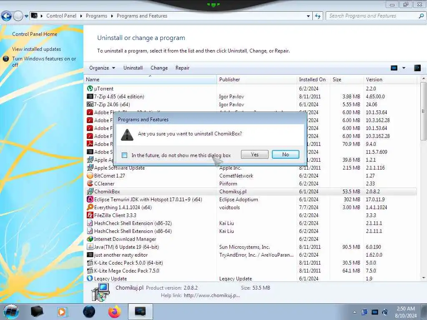Screen dimensions: 427x320
Task: Click the Everything 1.4.1.1024 search icon
Action: point(90,207)
